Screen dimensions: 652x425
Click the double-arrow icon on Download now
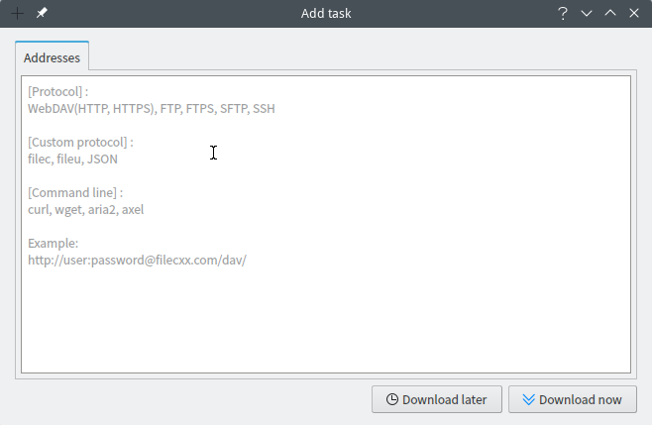pos(528,399)
